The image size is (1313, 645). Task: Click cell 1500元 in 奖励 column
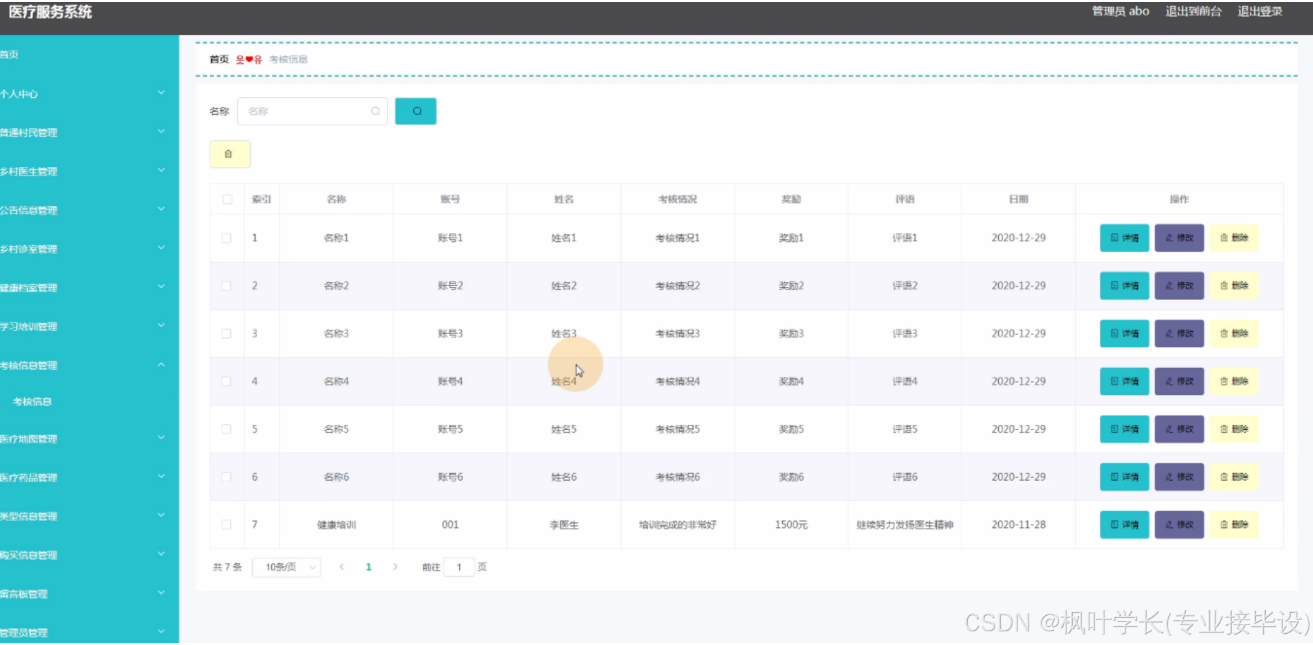tap(791, 525)
